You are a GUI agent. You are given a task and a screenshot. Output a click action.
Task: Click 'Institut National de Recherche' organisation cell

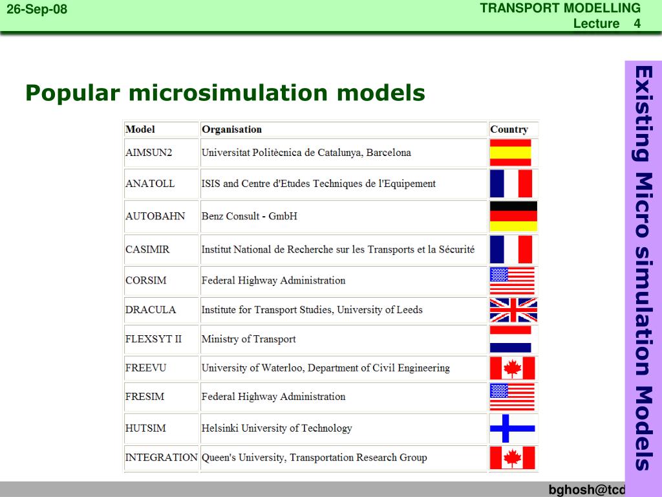click(x=344, y=249)
